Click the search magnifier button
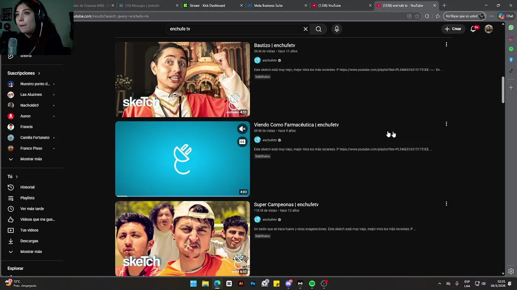This screenshot has width=517, height=290. [x=319, y=29]
